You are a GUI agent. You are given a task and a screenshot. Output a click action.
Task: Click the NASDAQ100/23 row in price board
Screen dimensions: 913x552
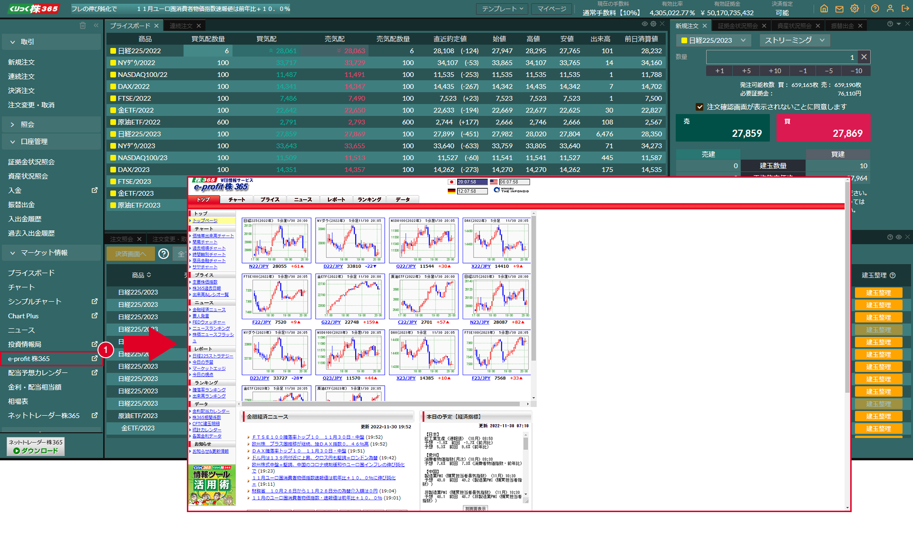pyautogui.click(x=386, y=158)
